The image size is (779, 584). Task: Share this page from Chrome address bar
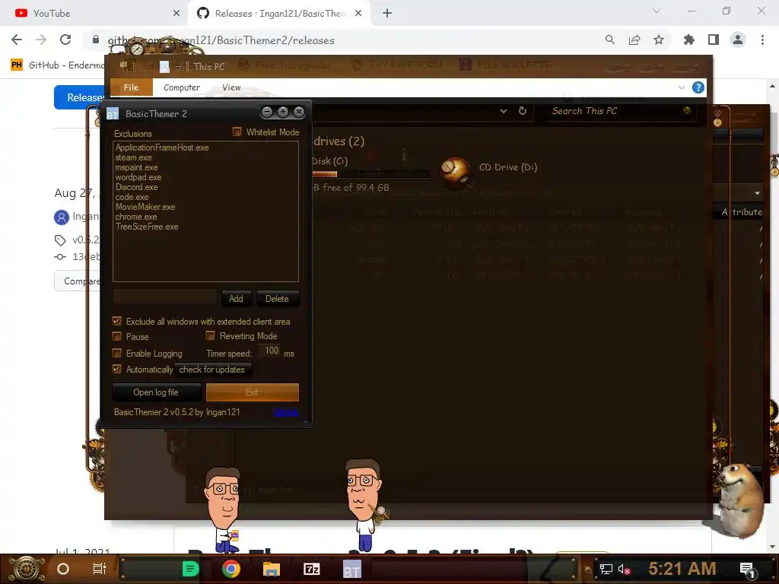coord(634,40)
